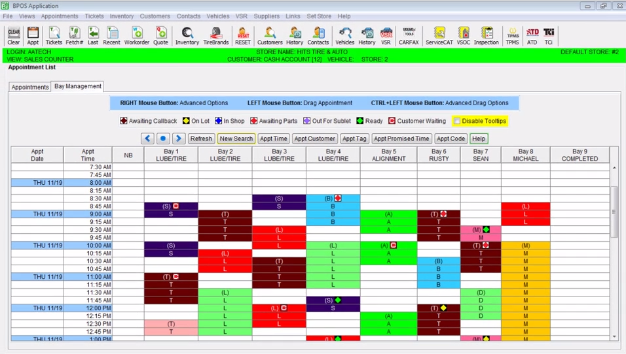Open the Contacts toolbar icon

pos(318,36)
